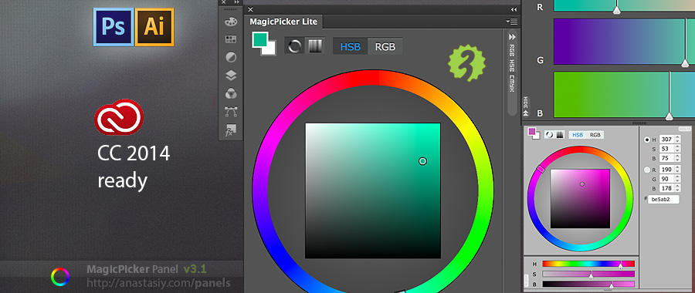Open the Styles fx panel icon

click(231, 130)
